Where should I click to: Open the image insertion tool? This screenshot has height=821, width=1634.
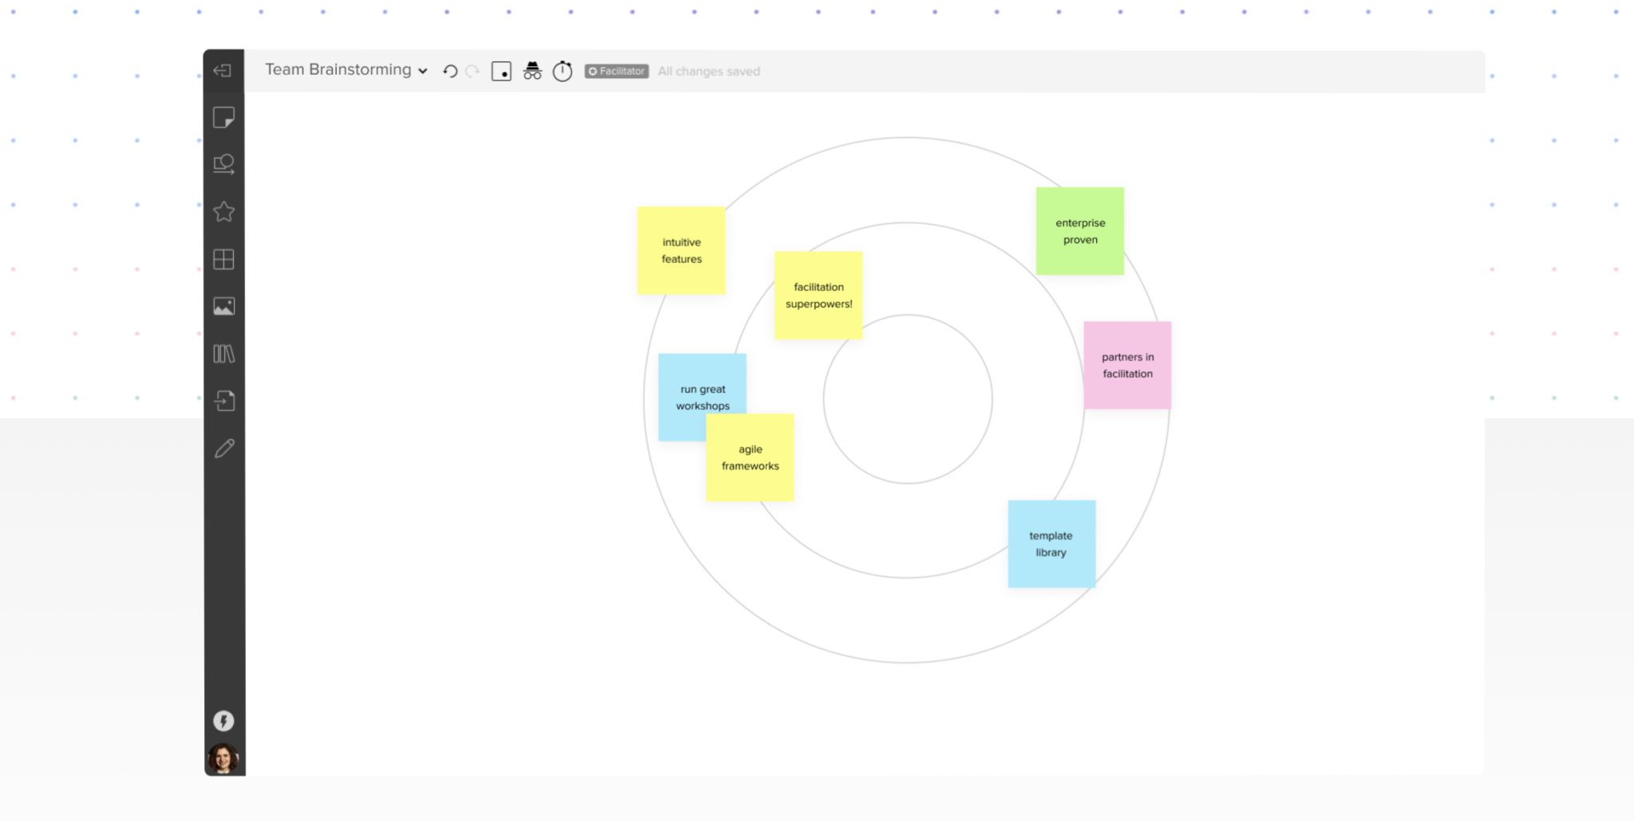point(224,306)
